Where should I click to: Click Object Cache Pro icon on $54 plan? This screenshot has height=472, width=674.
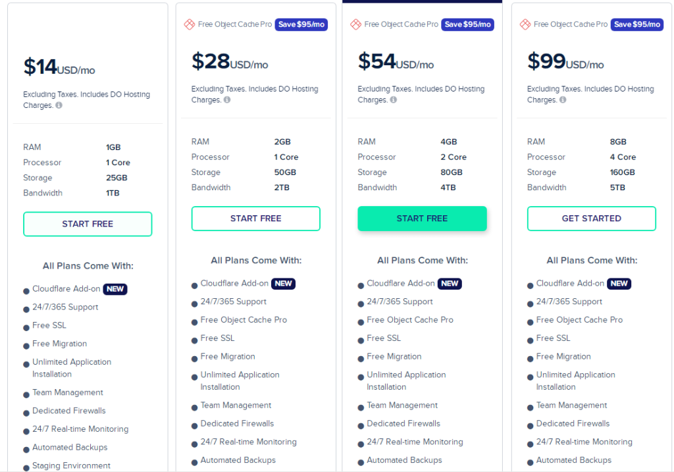click(x=355, y=24)
